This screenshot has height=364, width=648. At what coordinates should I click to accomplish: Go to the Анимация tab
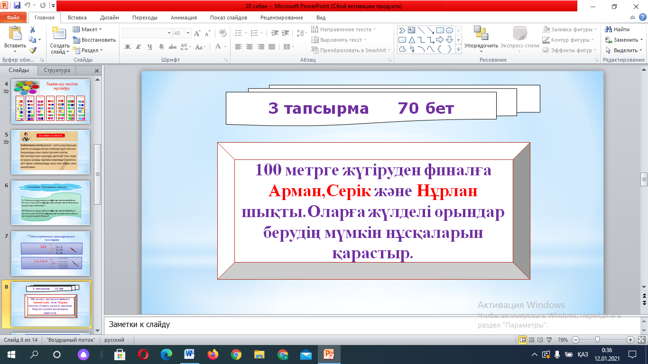[x=184, y=18]
